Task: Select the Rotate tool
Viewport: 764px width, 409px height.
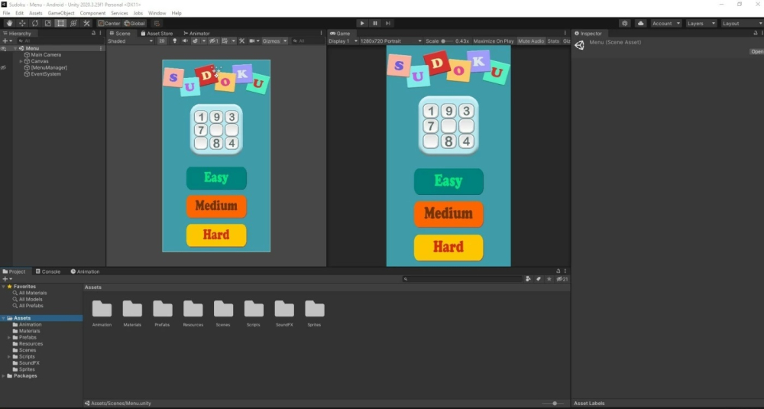Action: click(x=34, y=23)
